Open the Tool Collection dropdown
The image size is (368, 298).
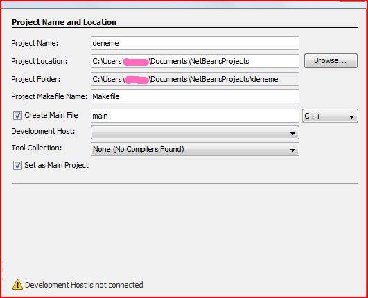pos(195,149)
